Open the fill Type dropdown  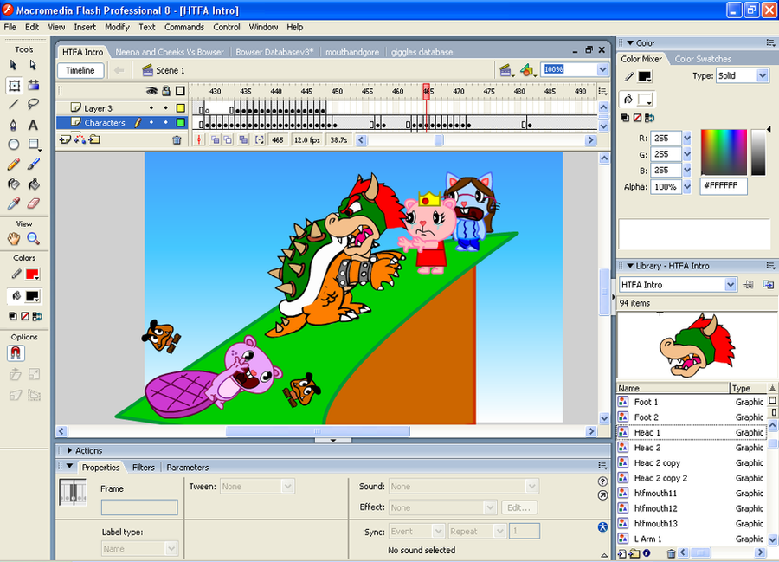point(763,75)
